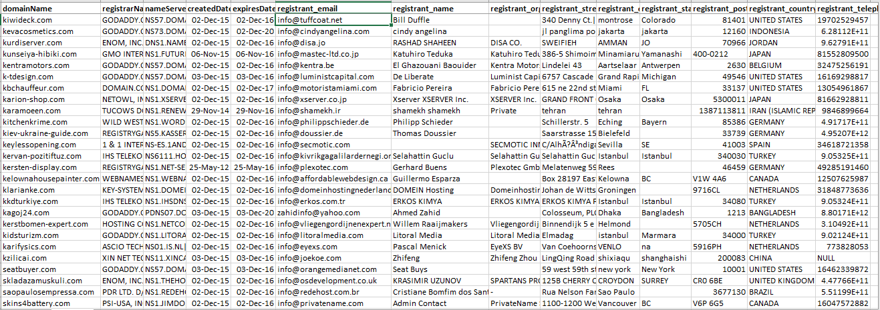
Task: Select info@joekoe.com email cell
Action: point(333,258)
